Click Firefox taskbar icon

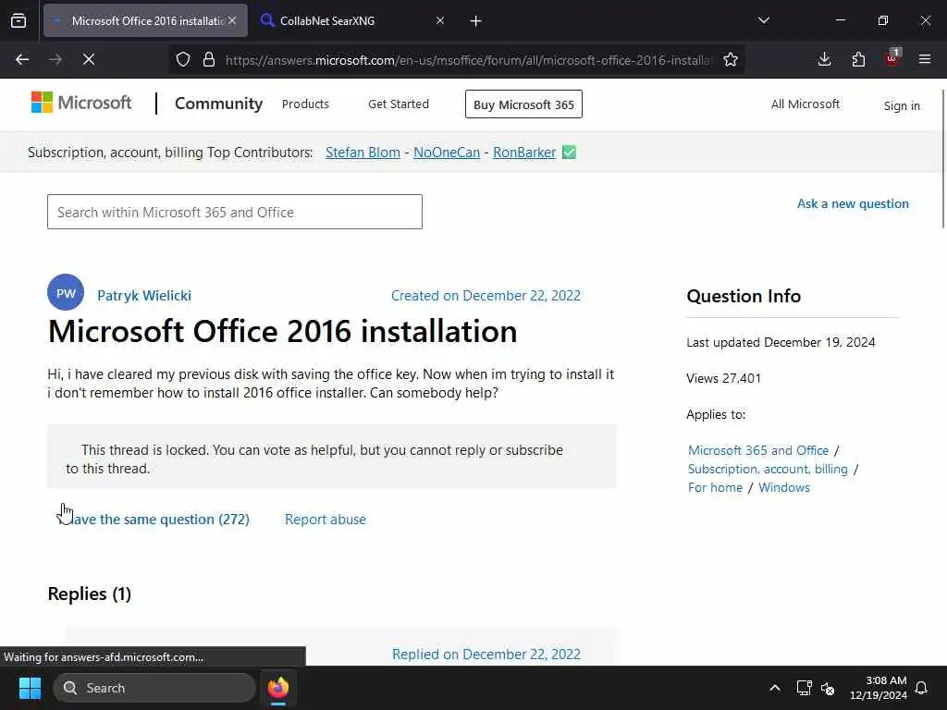pyautogui.click(x=278, y=688)
